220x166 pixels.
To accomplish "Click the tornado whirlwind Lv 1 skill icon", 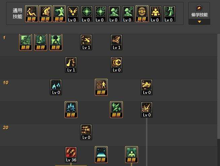I will pyautogui.click(x=116, y=42).
